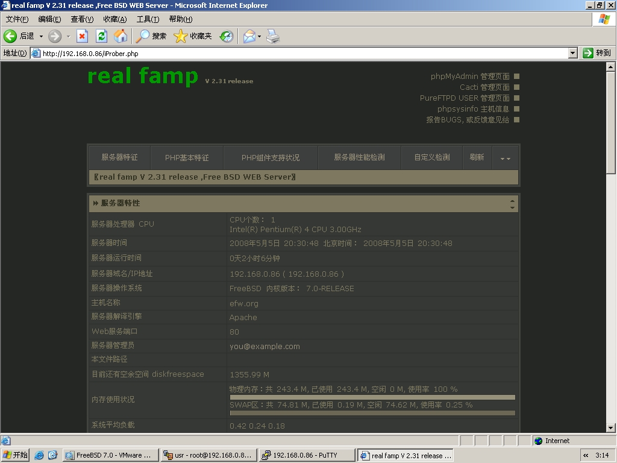This screenshot has height=463, width=617.
Task: Click the efw.org hostname value
Action: point(244,304)
